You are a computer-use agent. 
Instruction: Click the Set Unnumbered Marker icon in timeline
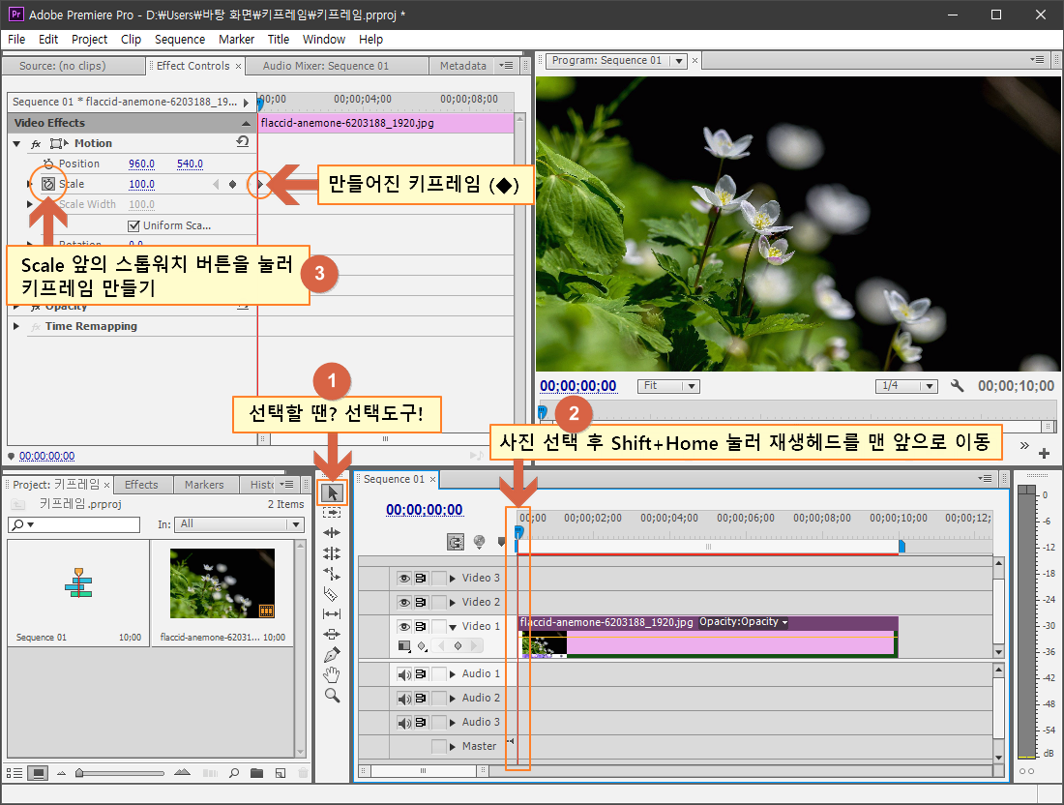pos(501,542)
